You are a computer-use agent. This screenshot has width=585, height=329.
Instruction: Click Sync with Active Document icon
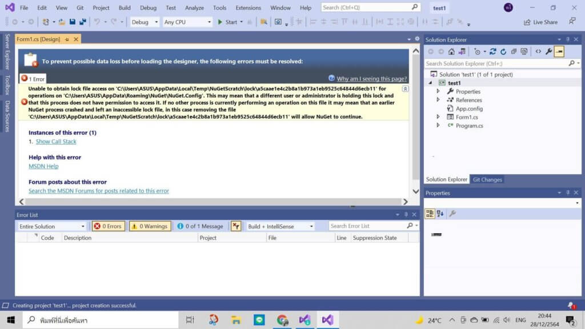click(x=493, y=51)
